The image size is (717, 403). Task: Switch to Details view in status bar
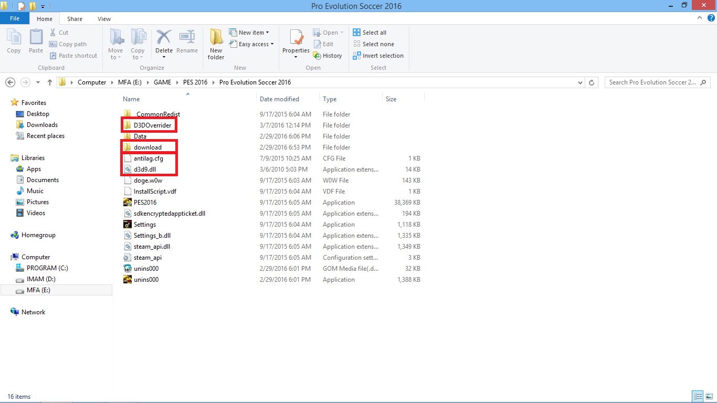click(x=698, y=397)
